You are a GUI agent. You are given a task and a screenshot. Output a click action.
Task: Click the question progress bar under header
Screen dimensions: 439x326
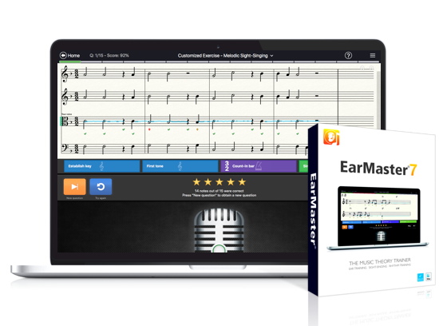tap(219, 62)
